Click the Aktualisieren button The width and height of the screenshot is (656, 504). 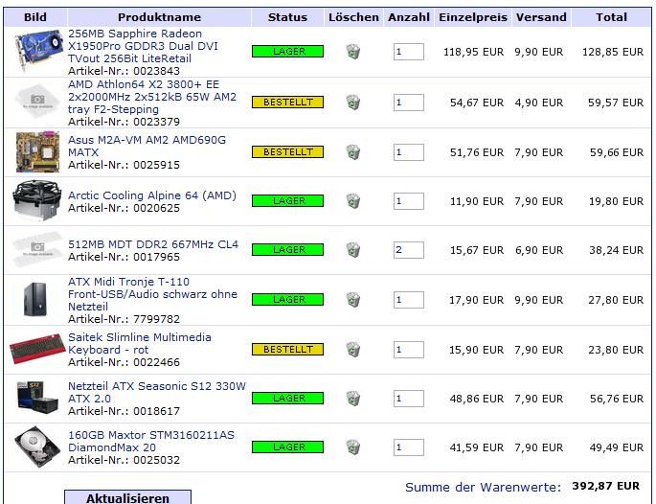tap(128, 498)
